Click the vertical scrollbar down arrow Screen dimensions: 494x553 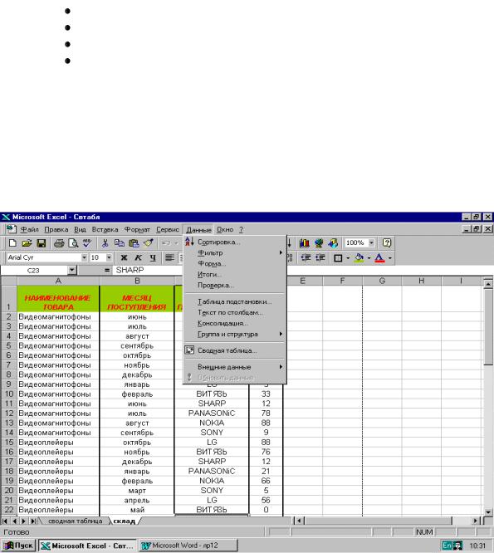pyautogui.click(x=488, y=511)
